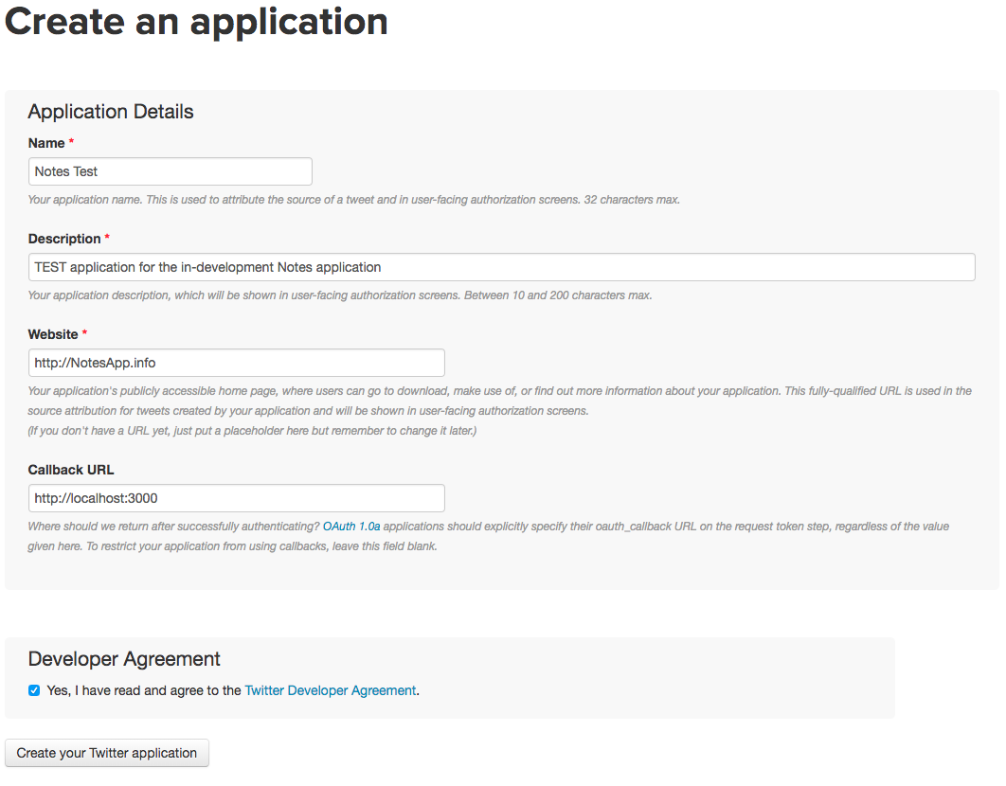The width and height of the screenshot is (1006, 786).
Task: Open the Twitter Developer Agreement link
Action: click(x=331, y=690)
